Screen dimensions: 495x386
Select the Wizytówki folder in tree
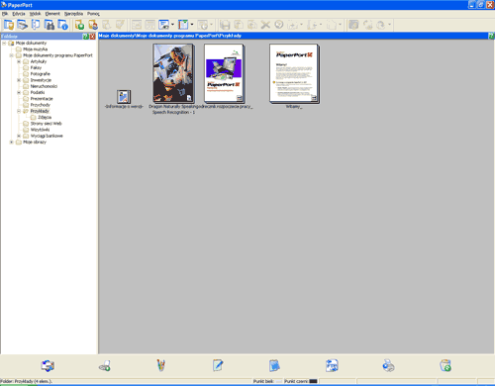pyautogui.click(x=40, y=130)
